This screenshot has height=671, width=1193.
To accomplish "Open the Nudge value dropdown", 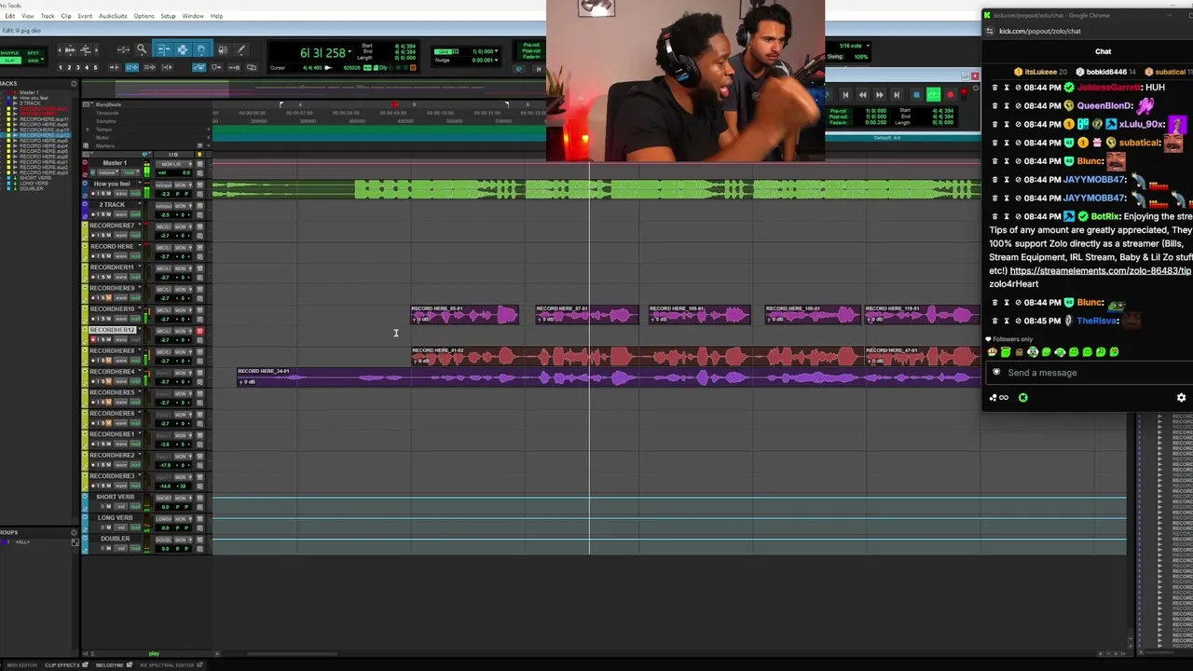I will click(496, 60).
